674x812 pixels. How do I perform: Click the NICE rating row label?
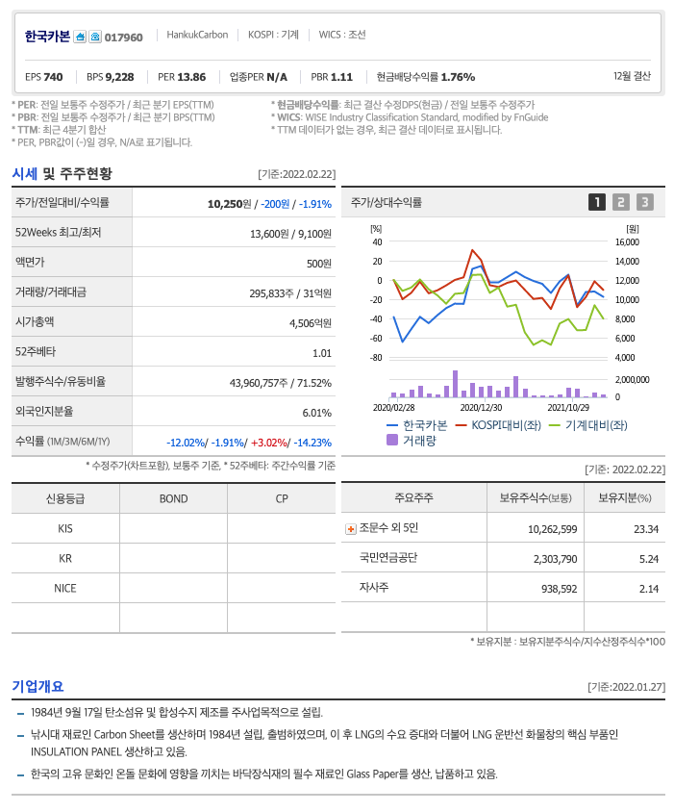(65, 588)
